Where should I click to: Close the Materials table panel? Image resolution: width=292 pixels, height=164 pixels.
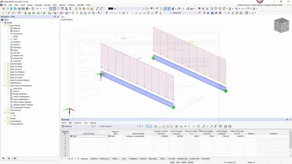coord(290,119)
